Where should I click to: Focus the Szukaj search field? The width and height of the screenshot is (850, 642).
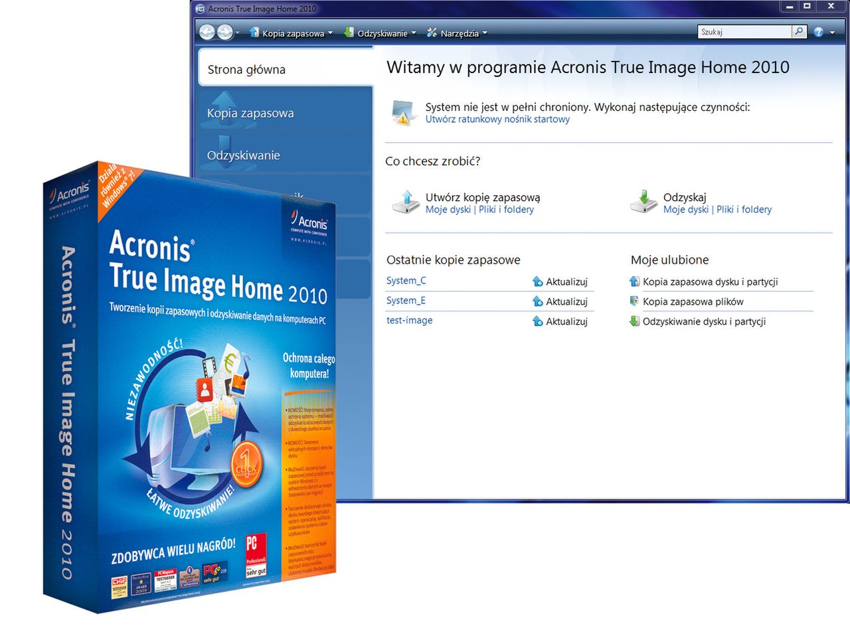(744, 32)
